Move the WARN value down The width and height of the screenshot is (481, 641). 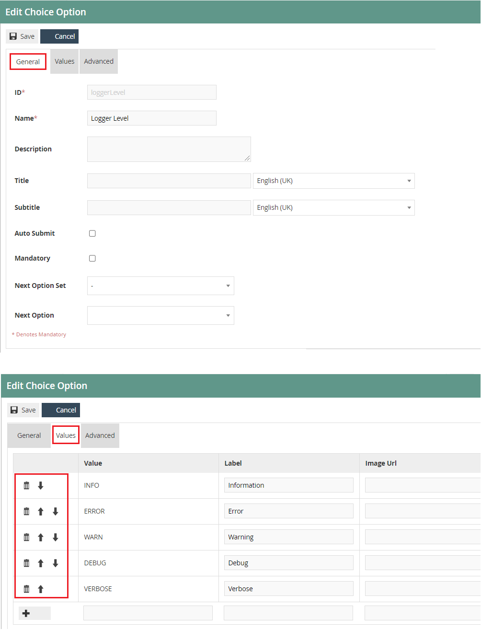56,537
